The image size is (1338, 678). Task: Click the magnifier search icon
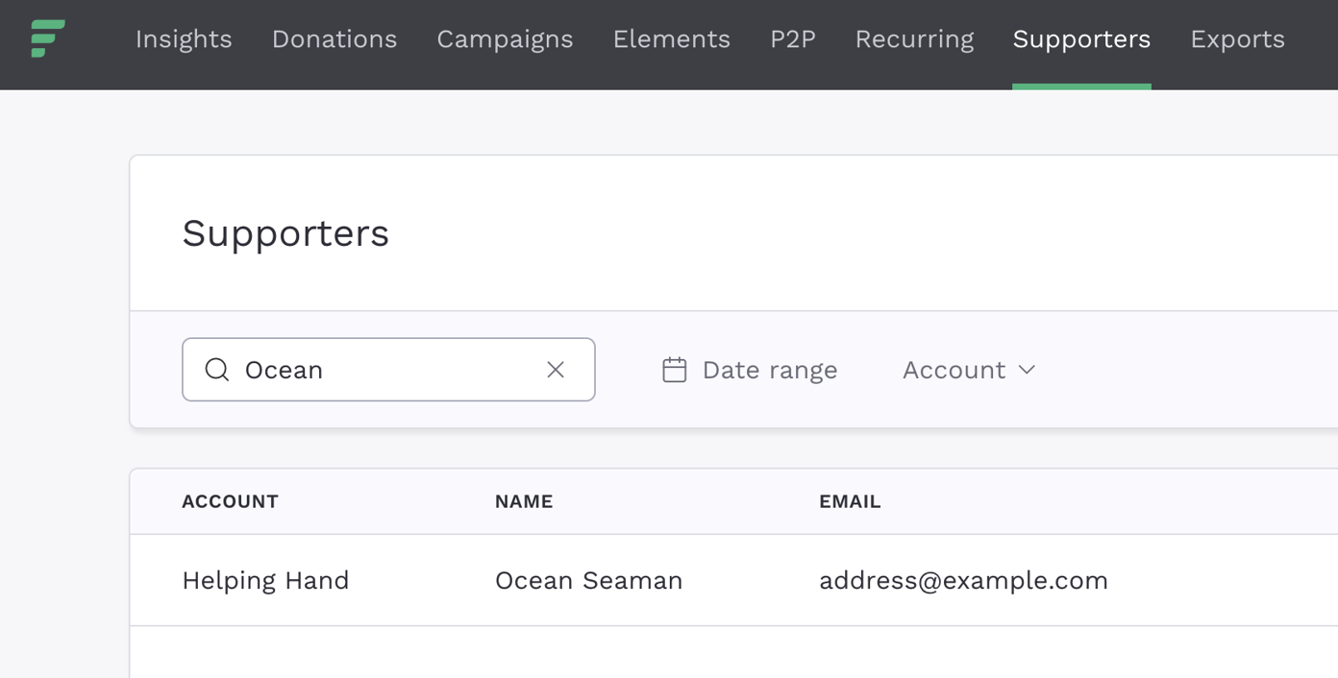pyautogui.click(x=217, y=370)
